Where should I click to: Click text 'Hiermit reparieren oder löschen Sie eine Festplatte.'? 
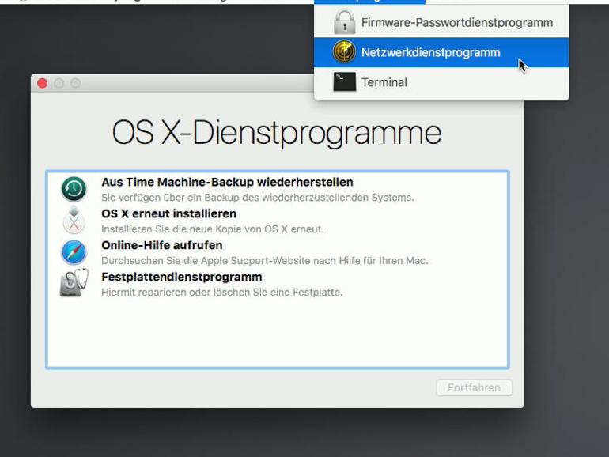click(x=221, y=292)
